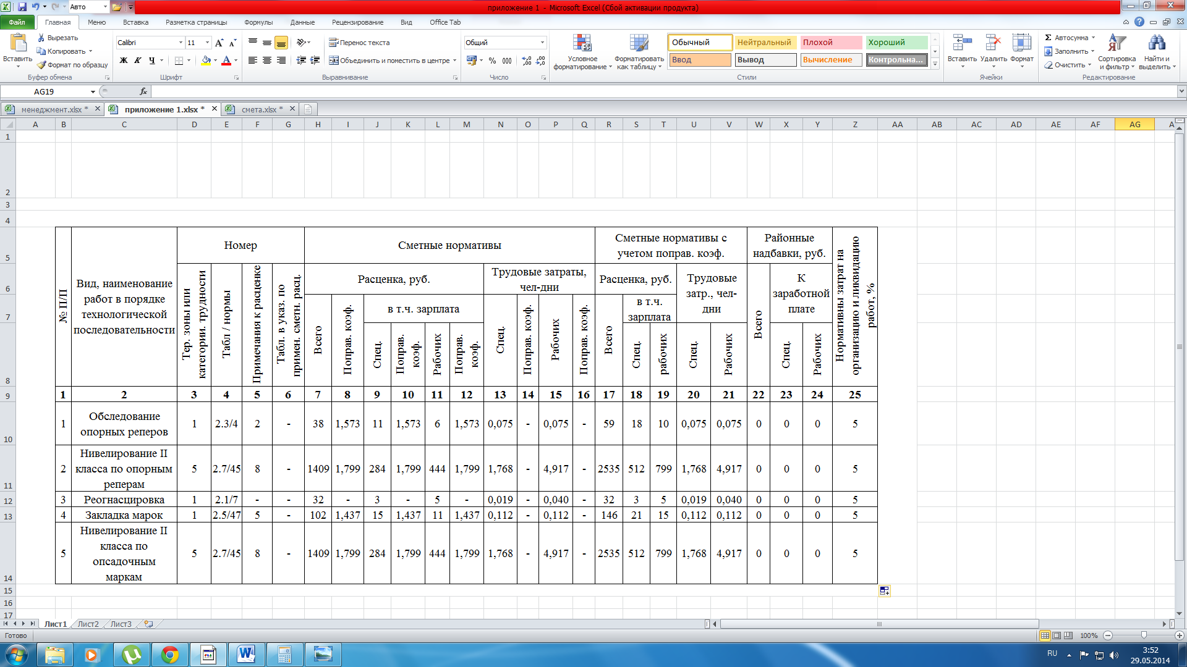This screenshot has height=667, width=1187.
Task: Expand the Name Box dropdown for AG19
Action: 93,91
